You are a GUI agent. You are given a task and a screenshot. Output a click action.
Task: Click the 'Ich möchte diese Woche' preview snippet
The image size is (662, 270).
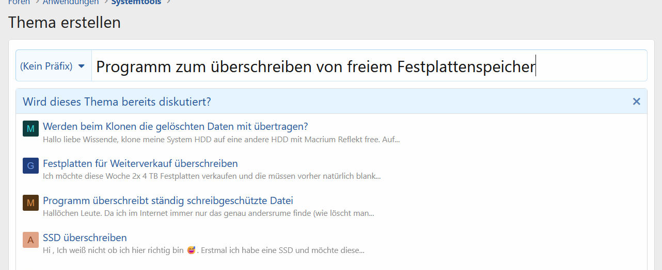pos(212,176)
